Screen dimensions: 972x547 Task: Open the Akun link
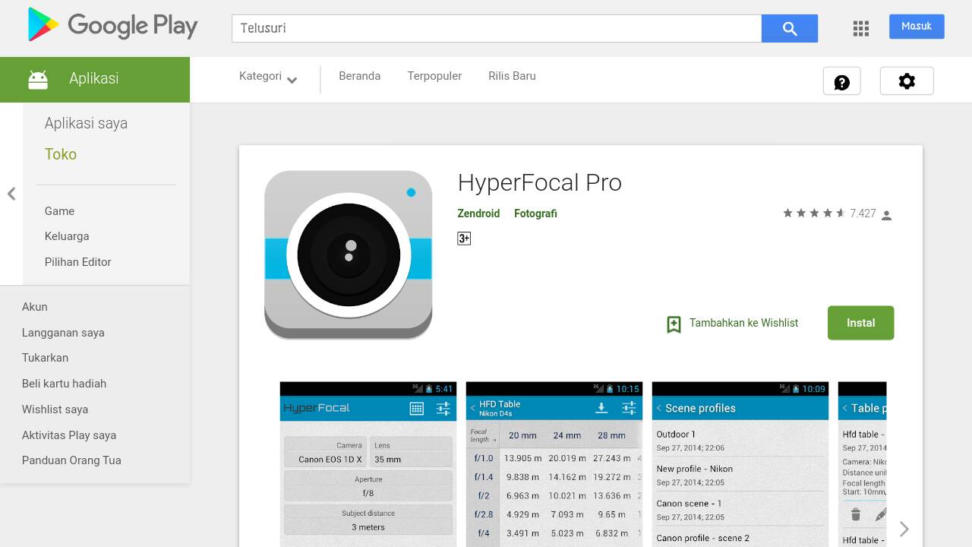click(35, 307)
